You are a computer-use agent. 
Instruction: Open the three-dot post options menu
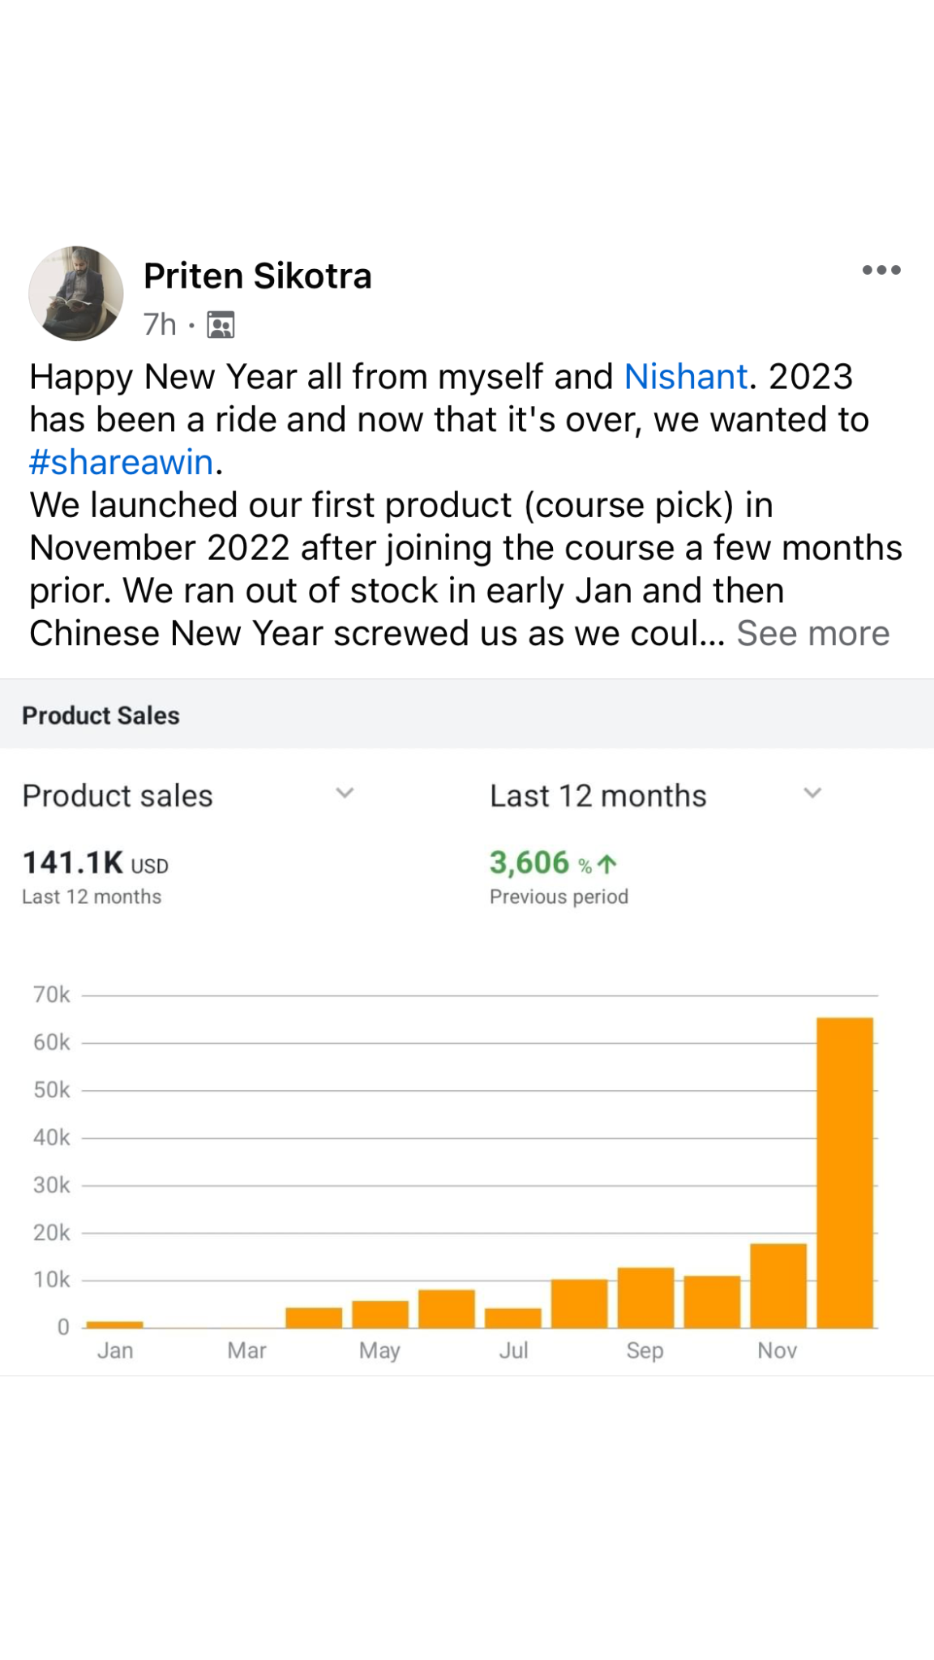coord(881,271)
